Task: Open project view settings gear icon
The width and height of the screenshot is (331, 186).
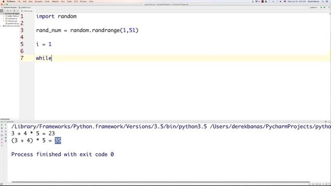Action: point(14,11)
